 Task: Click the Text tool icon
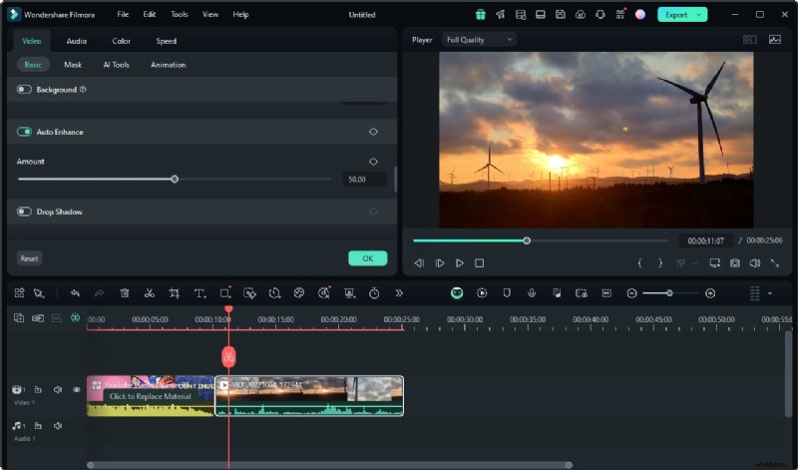pyautogui.click(x=199, y=293)
